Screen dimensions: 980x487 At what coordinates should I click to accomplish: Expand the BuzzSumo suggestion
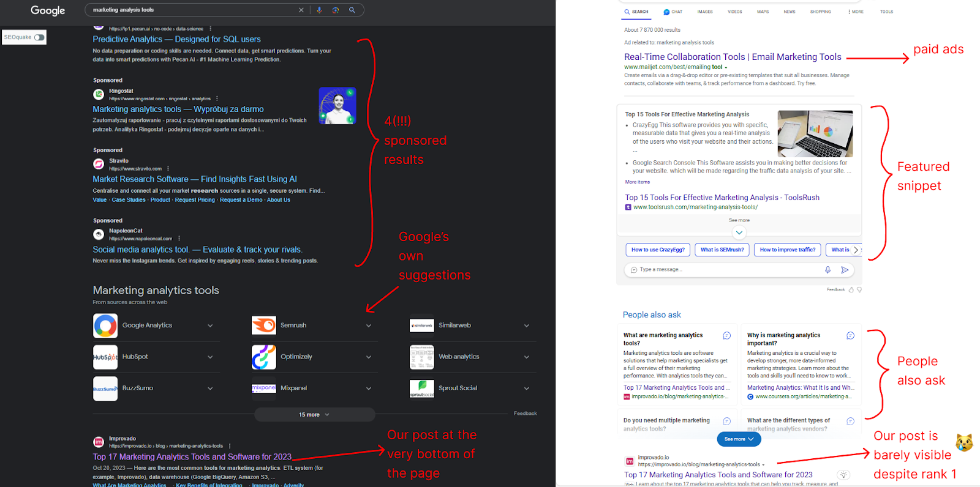pos(210,388)
